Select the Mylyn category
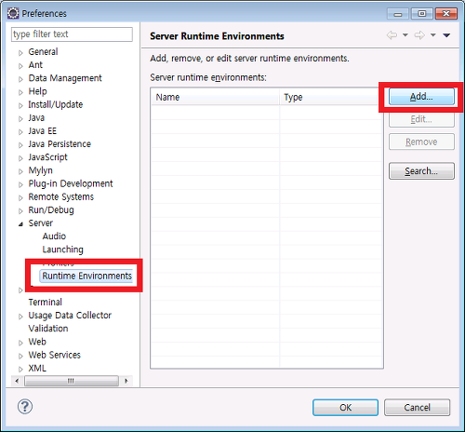The height and width of the screenshot is (432, 465). (x=40, y=170)
